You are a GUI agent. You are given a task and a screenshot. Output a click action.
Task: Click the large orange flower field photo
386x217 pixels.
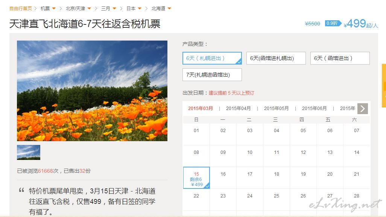[x=92, y=91]
